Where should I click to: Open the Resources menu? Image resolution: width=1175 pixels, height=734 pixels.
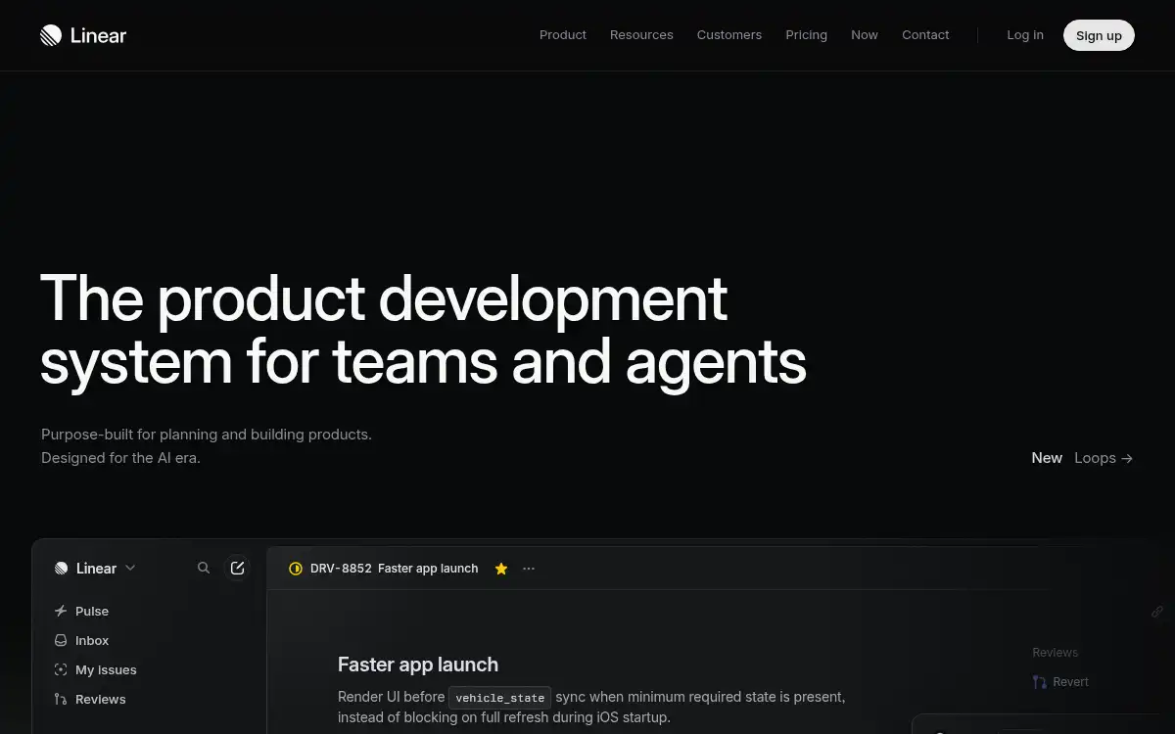641,35
